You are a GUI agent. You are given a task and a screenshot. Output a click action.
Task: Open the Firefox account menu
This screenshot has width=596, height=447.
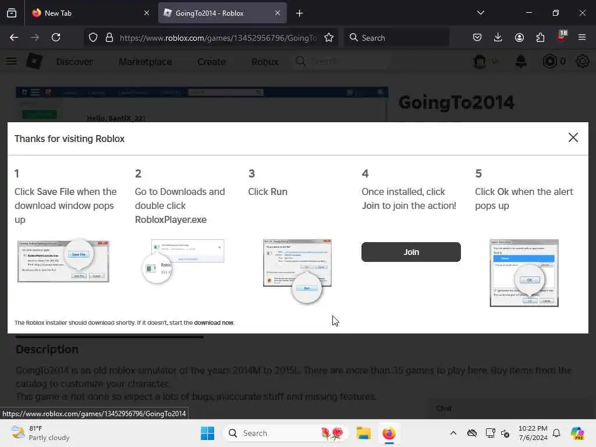pyautogui.click(x=519, y=37)
